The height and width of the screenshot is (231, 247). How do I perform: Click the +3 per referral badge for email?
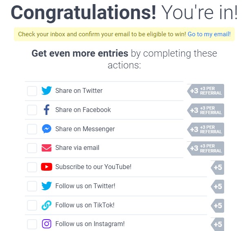tap(206, 148)
